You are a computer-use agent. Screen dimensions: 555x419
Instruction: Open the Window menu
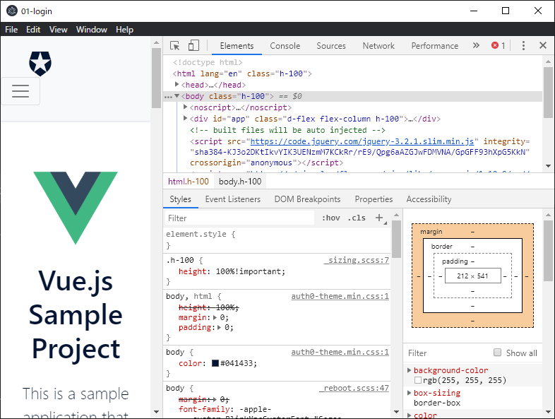(x=92, y=30)
